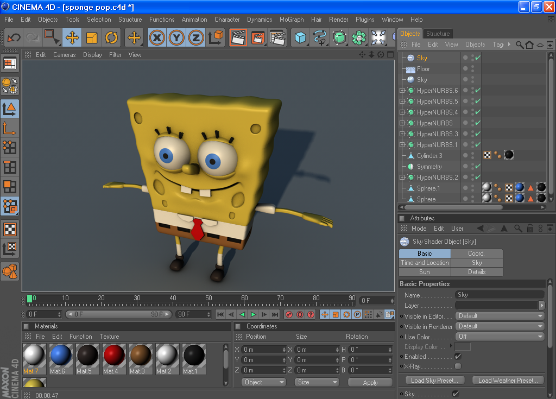Open Visible in Editor dropdown
The width and height of the screenshot is (556, 399).
click(x=500, y=316)
